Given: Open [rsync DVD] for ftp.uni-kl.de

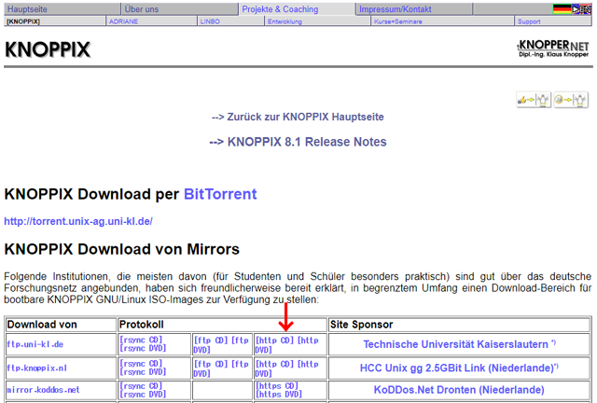Looking at the screenshot, I should click(143, 348).
